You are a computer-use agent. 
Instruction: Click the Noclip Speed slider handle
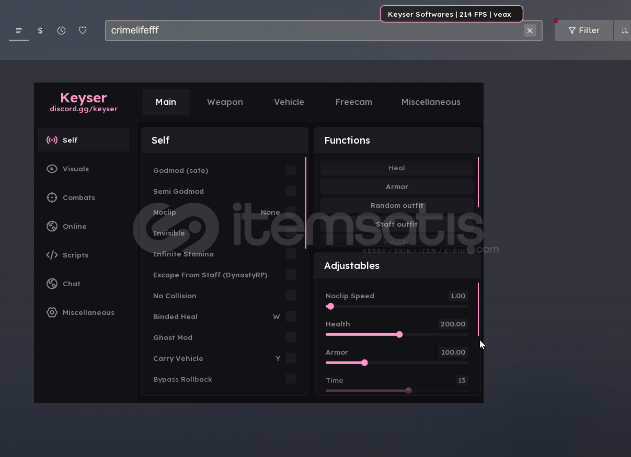pyautogui.click(x=330, y=307)
